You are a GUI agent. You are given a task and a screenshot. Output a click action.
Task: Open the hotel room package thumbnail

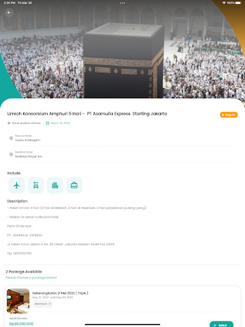[x=18, y=301]
